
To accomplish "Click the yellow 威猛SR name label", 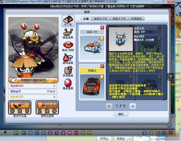I will coord(92,70).
